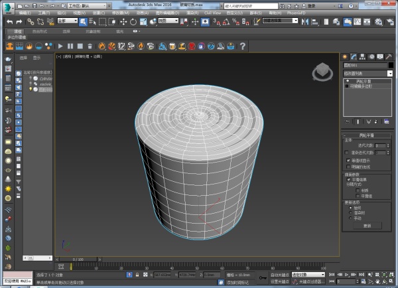Toggle lightbulb visibility of TurboSmooth modifier
The image size is (398, 288).
tap(348, 81)
